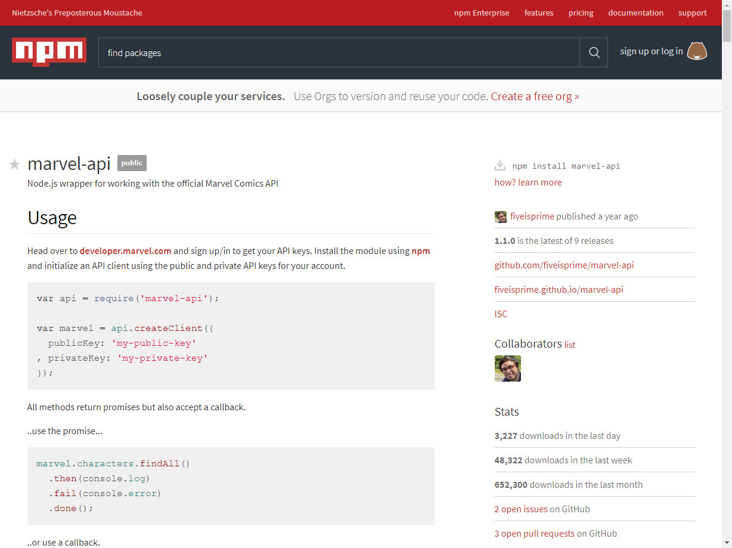Star the marvel-api package

coord(15,165)
